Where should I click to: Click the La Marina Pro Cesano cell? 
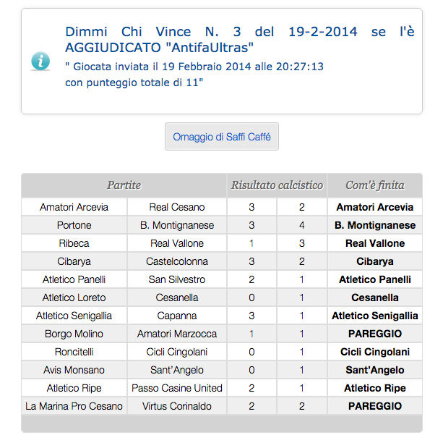[74, 406]
